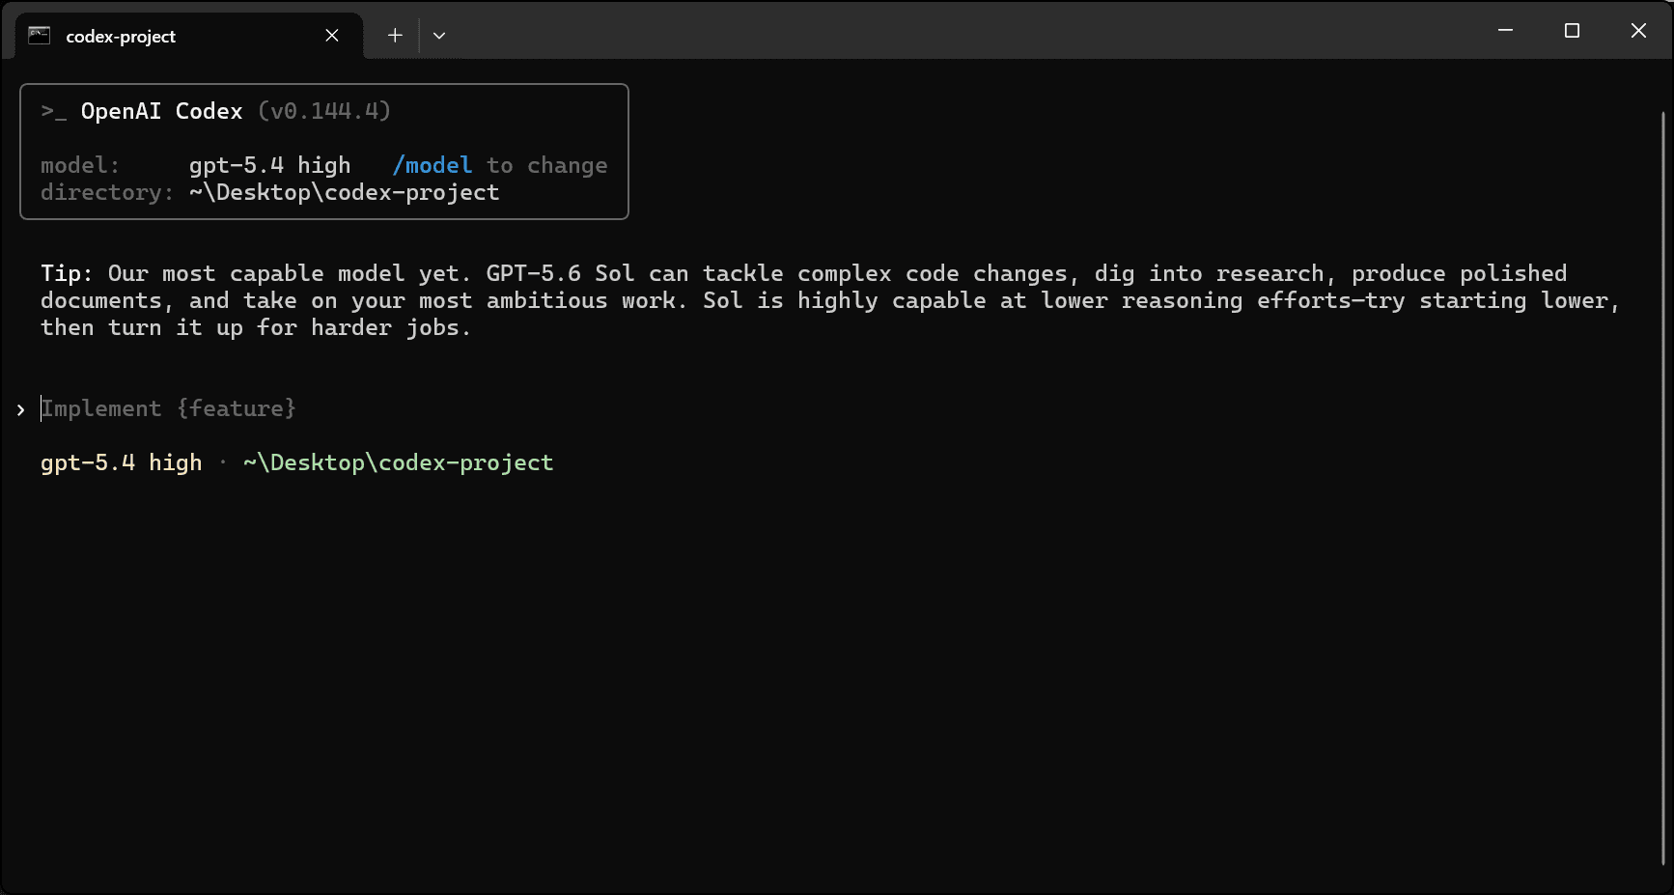
Task: Click the /model command text
Action: (x=432, y=165)
